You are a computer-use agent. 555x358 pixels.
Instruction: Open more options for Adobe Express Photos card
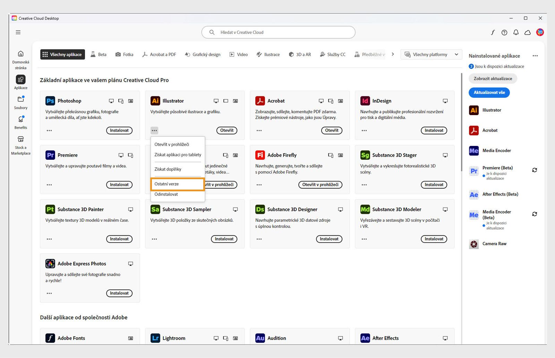pyautogui.click(x=49, y=293)
